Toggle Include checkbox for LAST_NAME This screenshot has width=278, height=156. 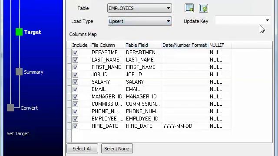(75, 60)
